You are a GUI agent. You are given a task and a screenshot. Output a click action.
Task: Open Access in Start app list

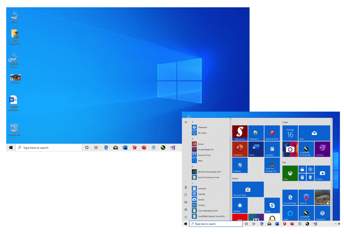(210, 144)
